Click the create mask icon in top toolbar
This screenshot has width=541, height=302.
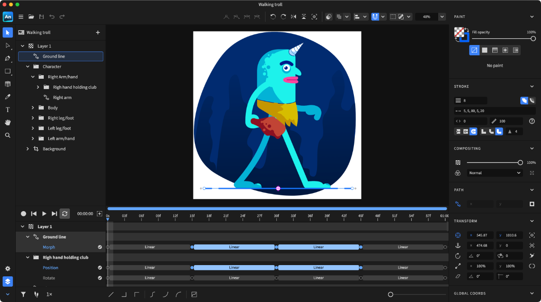point(329,17)
